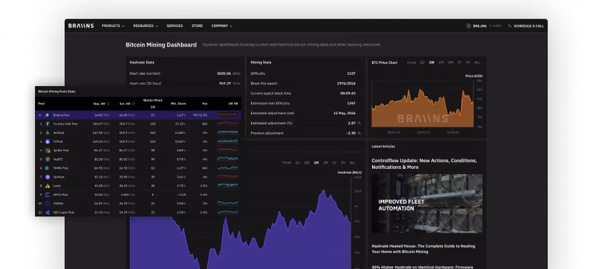611x269 pixels.
Task: Expand the Products menu
Action: tap(113, 26)
